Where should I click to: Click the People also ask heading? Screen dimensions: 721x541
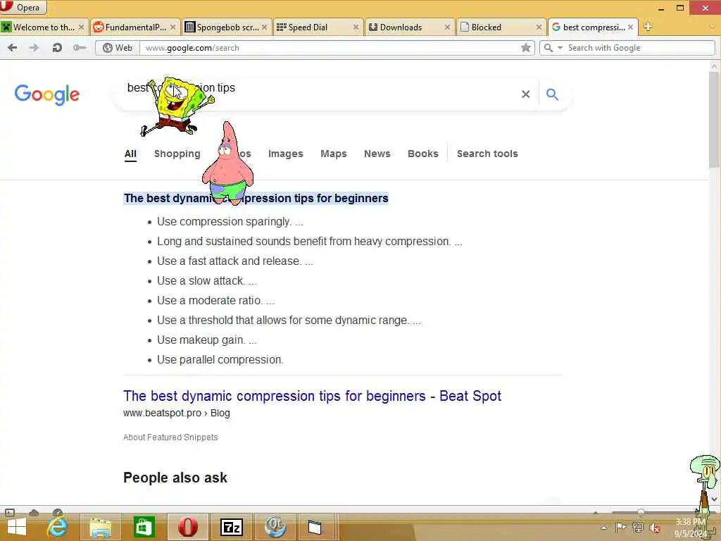click(175, 478)
